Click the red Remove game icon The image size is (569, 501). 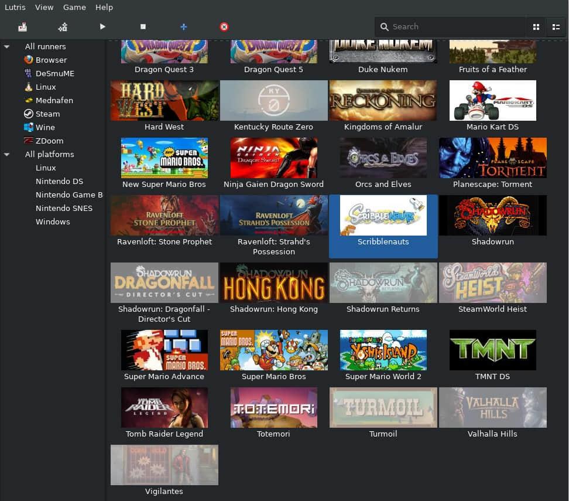(224, 26)
